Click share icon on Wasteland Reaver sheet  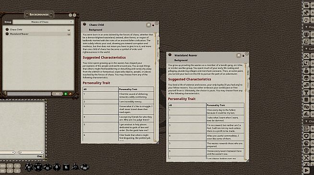(x=239, y=55)
